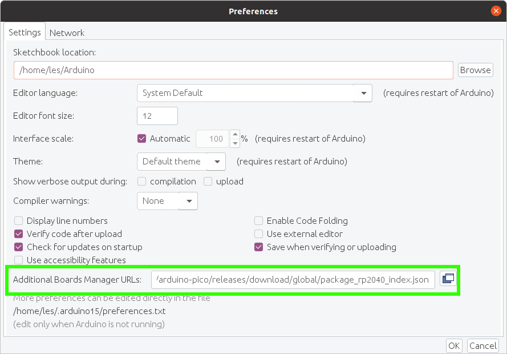
Task: Click into the Editor font size field
Action: pyautogui.click(x=157, y=116)
